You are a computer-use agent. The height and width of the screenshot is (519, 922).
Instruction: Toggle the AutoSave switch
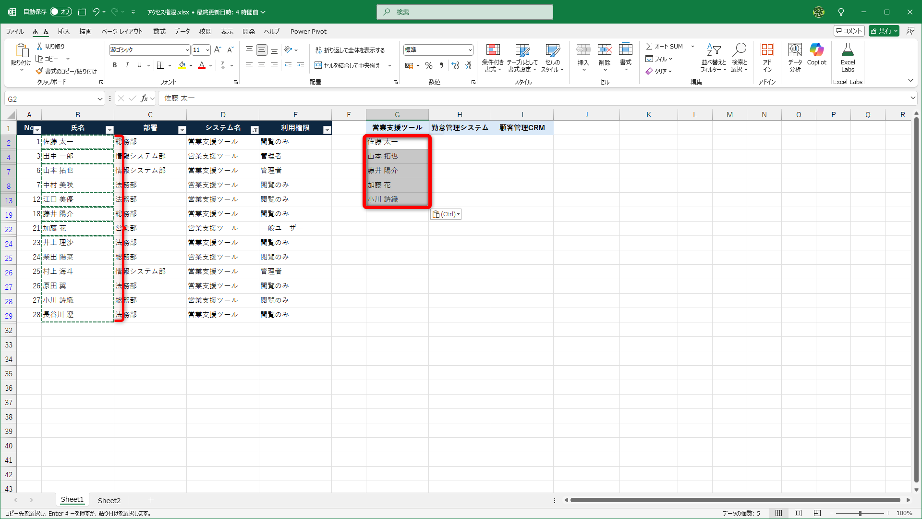tap(61, 12)
